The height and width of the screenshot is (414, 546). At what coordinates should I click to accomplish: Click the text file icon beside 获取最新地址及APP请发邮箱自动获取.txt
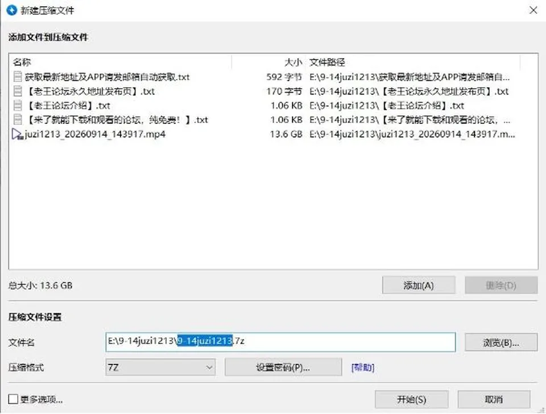point(18,77)
